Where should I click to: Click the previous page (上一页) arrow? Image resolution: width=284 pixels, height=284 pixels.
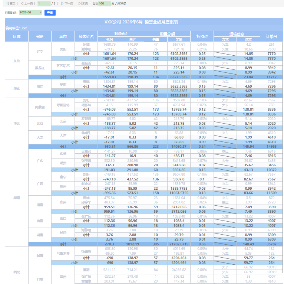[x=22, y=3]
